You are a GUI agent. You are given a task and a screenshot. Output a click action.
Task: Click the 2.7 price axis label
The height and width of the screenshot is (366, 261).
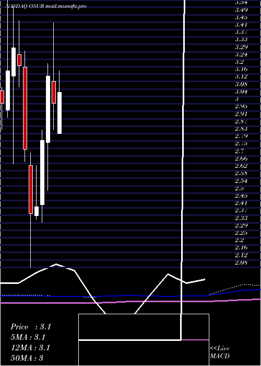point(239,151)
